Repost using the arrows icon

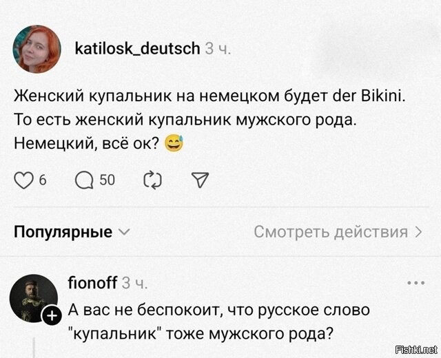pos(151,180)
